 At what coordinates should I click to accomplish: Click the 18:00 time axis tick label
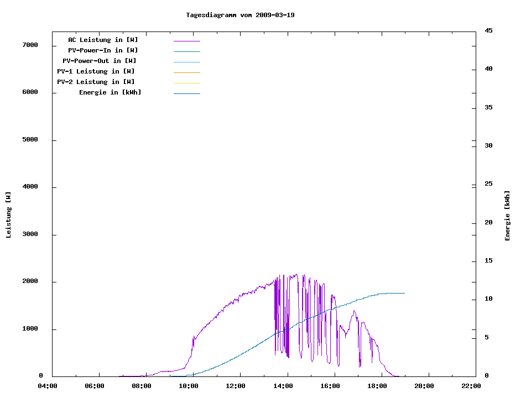pyautogui.click(x=377, y=386)
